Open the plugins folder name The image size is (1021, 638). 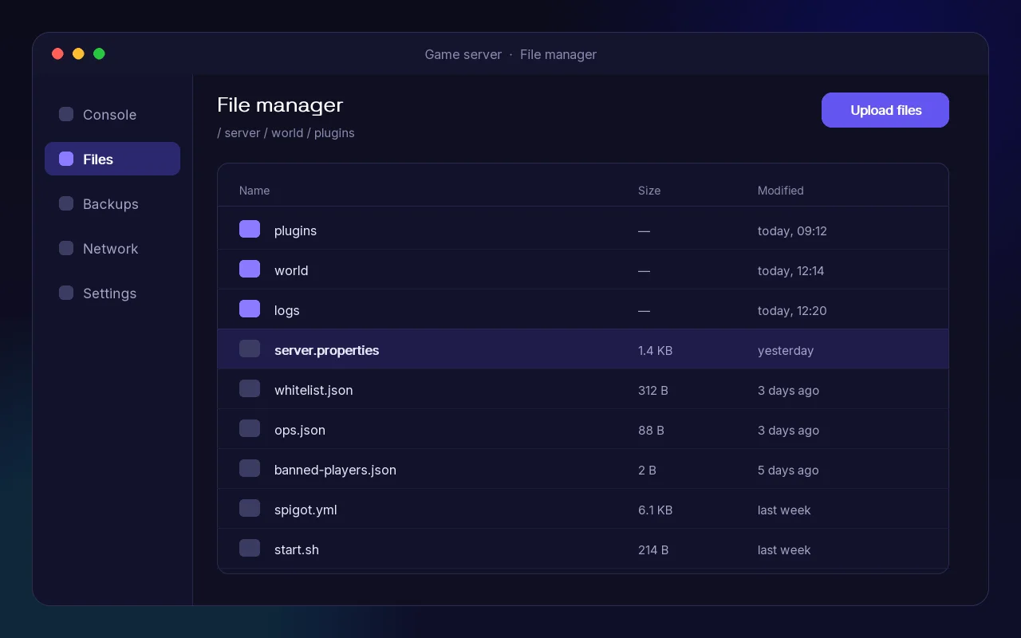pyautogui.click(x=295, y=230)
